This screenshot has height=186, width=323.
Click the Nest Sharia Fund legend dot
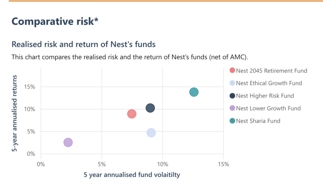pyautogui.click(x=232, y=121)
